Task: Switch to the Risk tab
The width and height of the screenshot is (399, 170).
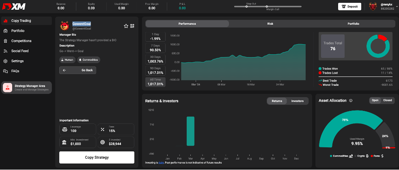Action: (270, 23)
